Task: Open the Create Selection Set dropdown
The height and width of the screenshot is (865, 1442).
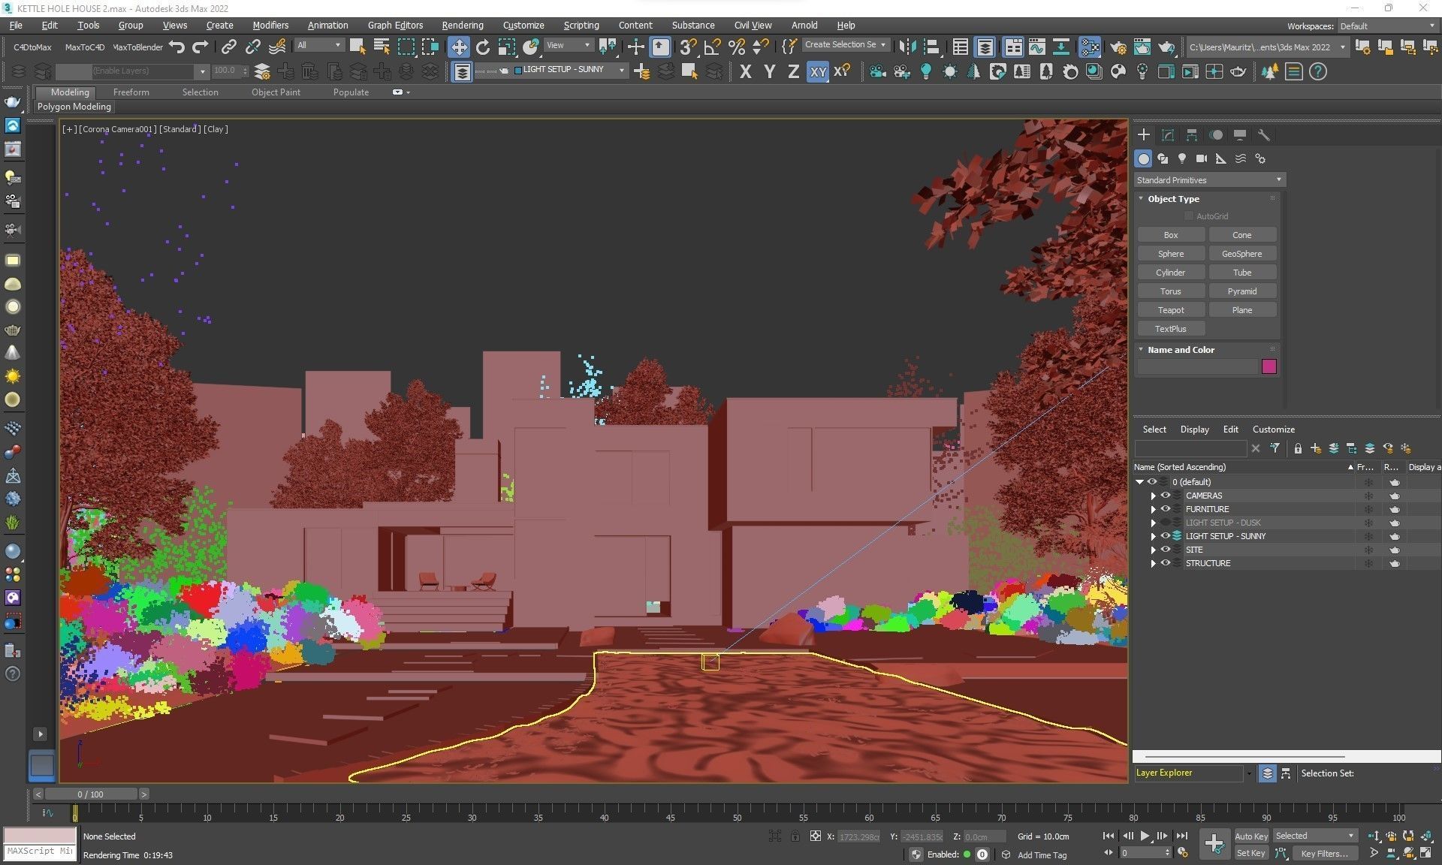Action: point(846,45)
